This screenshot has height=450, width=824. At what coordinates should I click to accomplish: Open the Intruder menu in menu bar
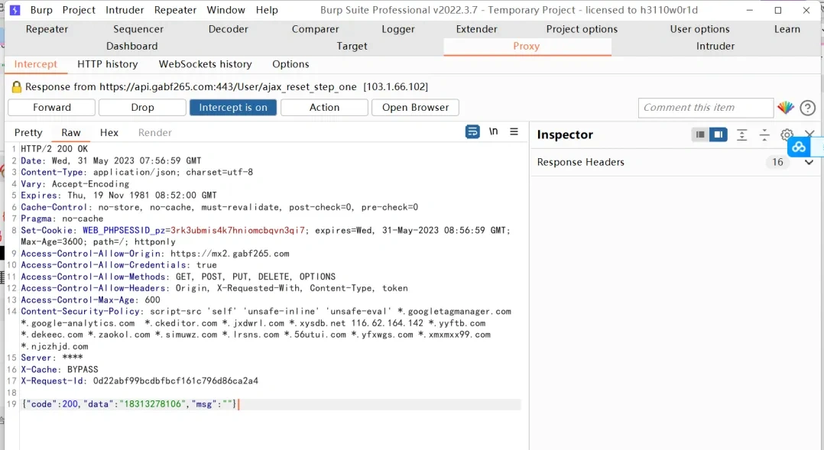pos(125,10)
